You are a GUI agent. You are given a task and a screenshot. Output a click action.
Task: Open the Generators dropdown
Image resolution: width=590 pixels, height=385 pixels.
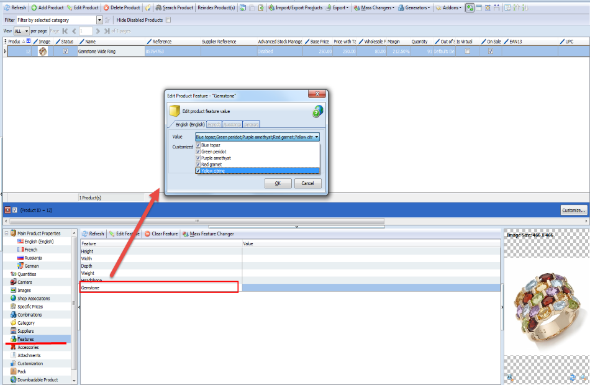(414, 7)
